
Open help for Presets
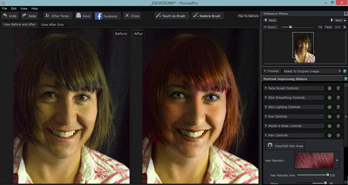tap(345, 71)
